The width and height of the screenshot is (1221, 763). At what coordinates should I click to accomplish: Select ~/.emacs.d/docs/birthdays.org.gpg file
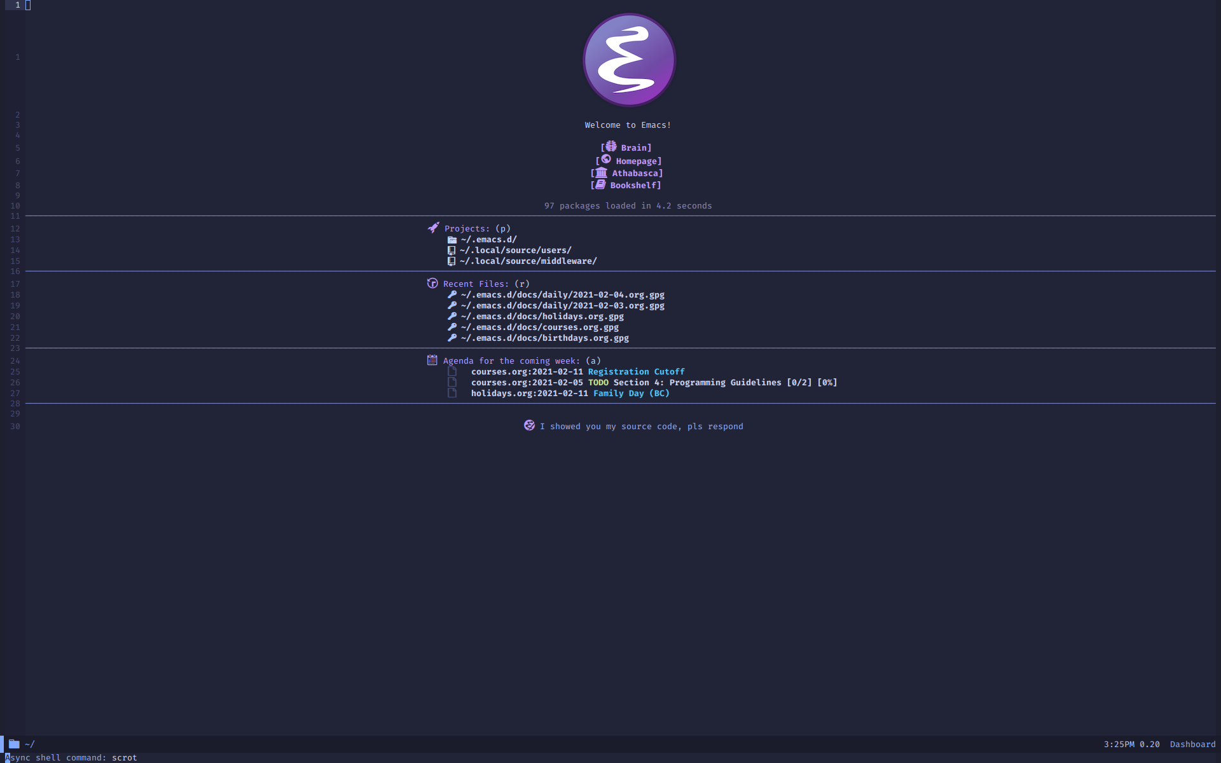click(545, 338)
